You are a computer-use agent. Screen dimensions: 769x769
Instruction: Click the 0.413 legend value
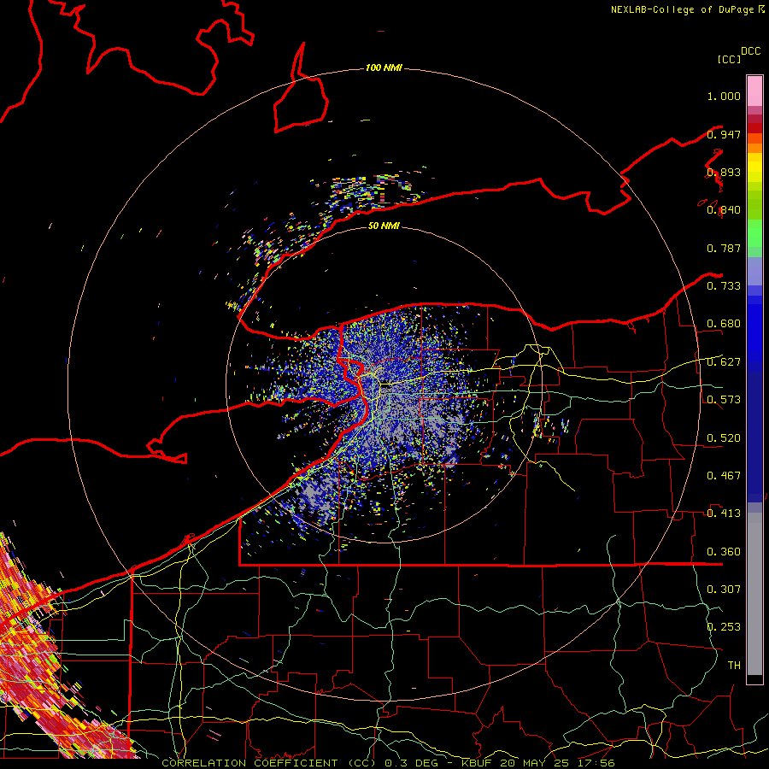pyautogui.click(x=724, y=513)
